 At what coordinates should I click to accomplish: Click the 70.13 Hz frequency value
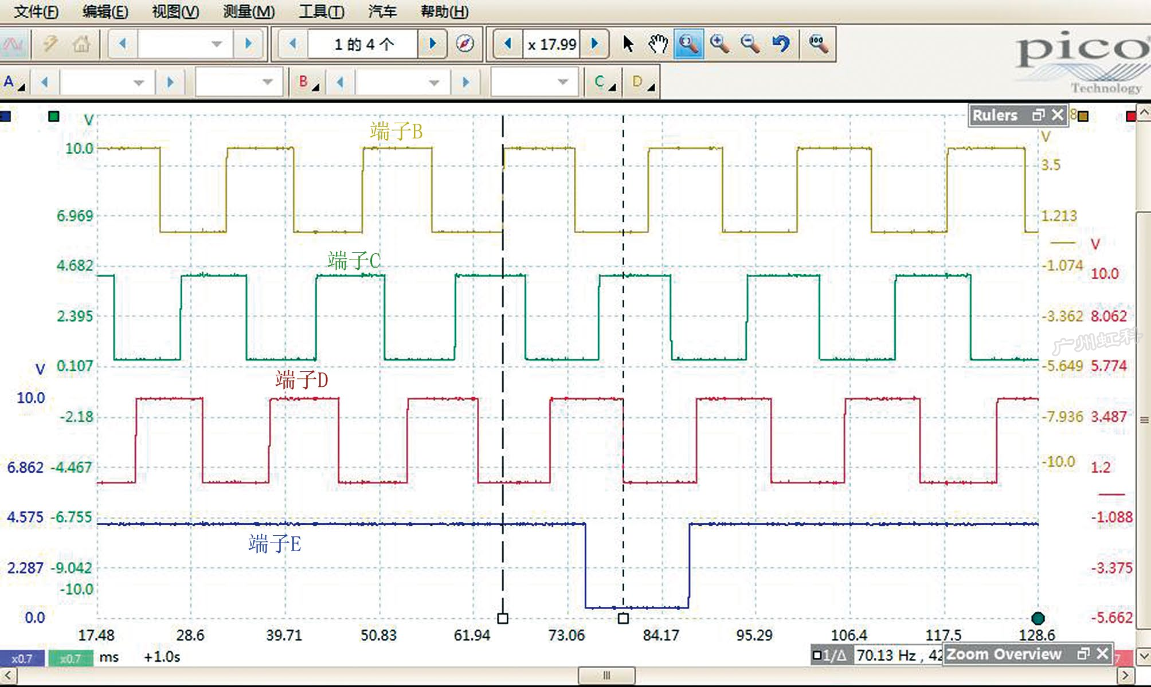point(886,655)
